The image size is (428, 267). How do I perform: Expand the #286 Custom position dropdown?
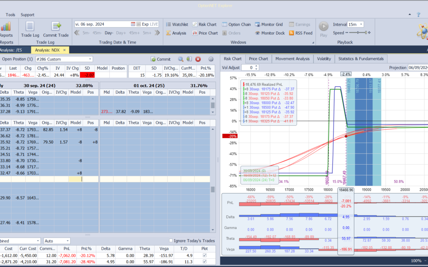coord(90,59)
